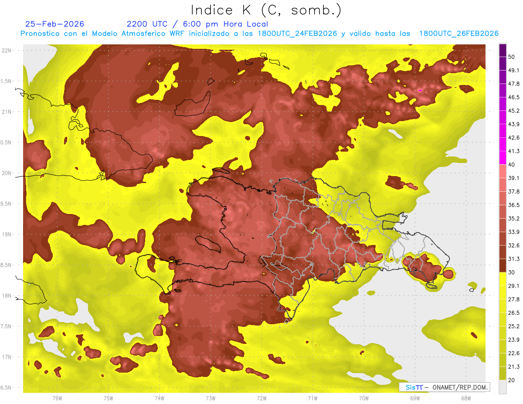Click the '21N' latitude label

point(7,112)
